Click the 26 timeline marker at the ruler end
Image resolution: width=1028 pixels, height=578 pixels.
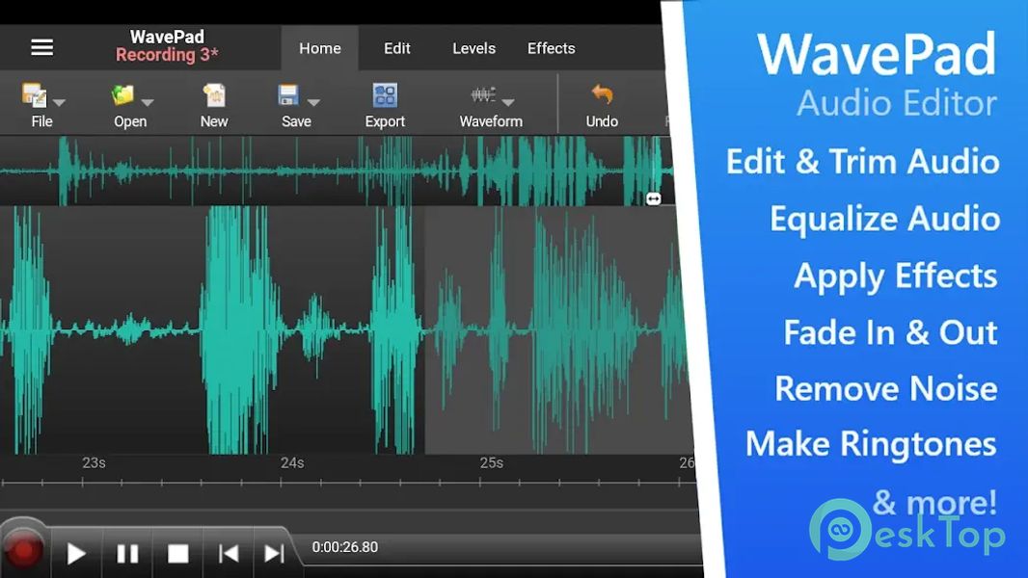point(686,462)
